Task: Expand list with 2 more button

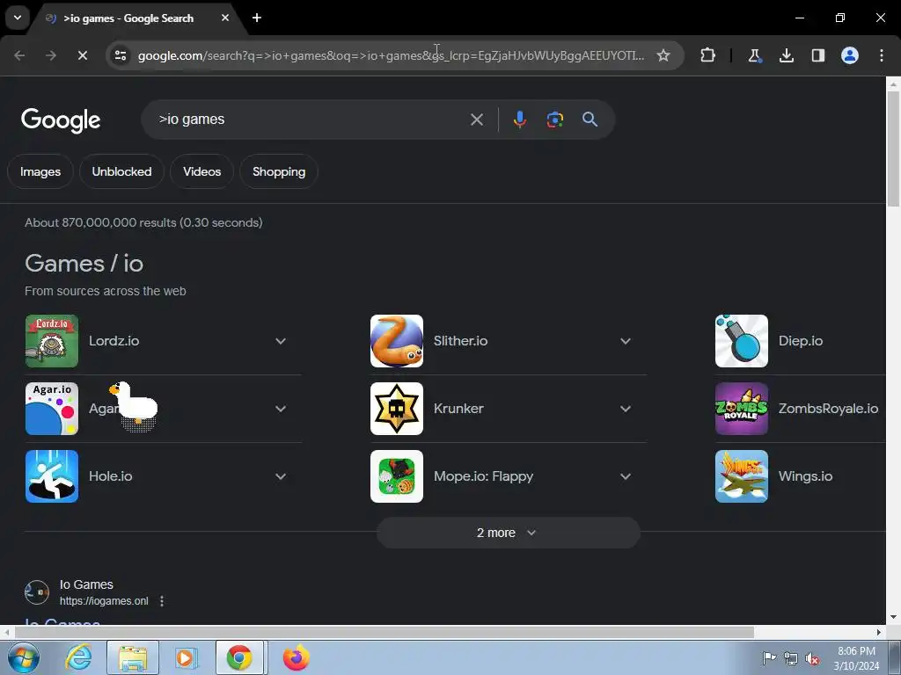Action: (508, 533)
